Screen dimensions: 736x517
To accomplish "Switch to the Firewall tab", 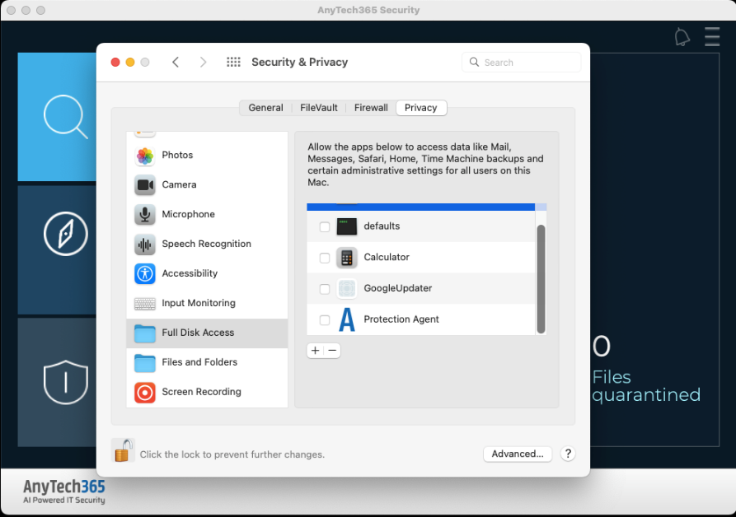I will (x=371, y=108).
